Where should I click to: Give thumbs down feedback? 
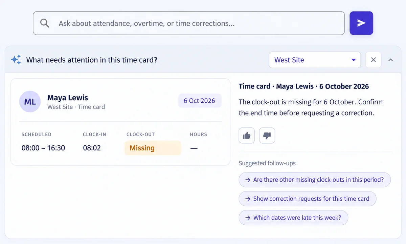(x=267, y=136)
